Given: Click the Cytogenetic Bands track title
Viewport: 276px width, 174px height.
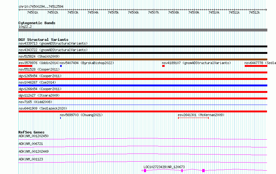Looking at the screenshot, I should point(37,23).
